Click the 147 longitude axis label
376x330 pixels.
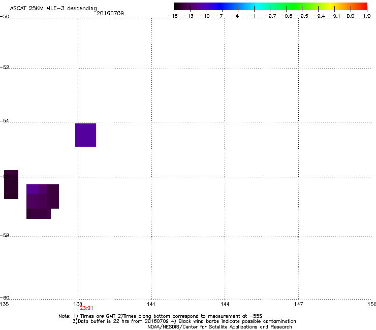tap(298, 304)
